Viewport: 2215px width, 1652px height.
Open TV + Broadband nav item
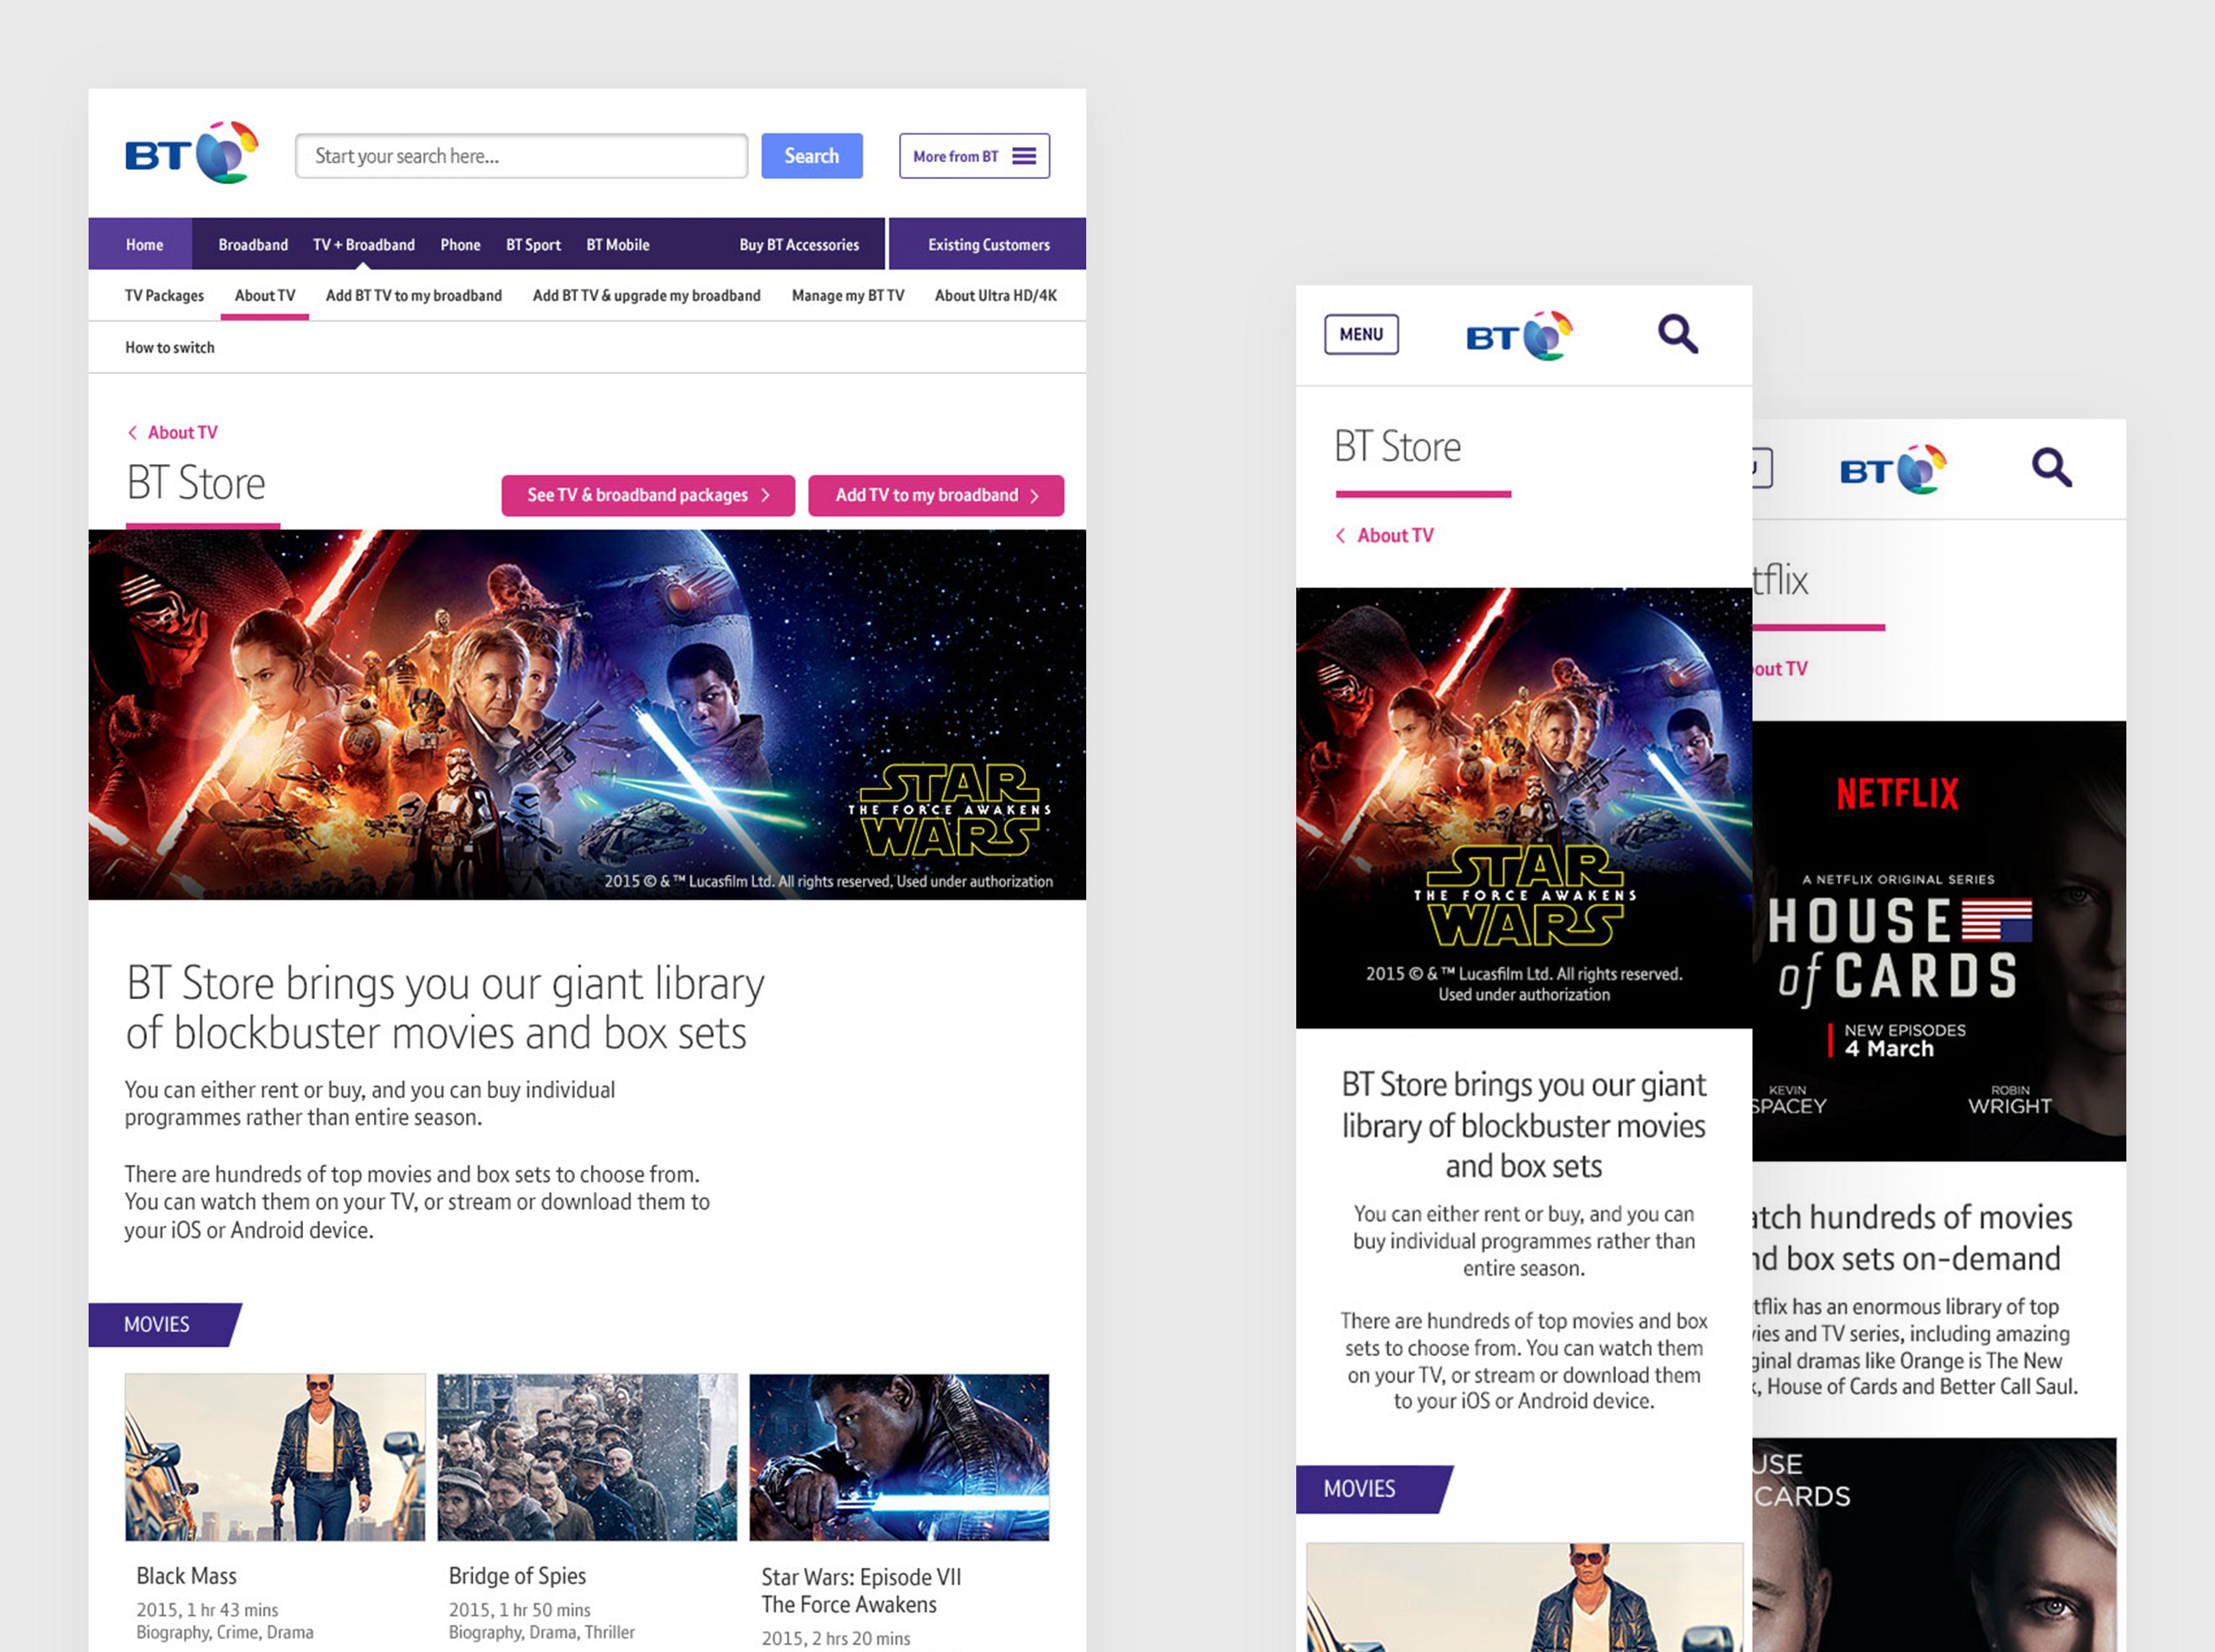[x=364, y=244]
